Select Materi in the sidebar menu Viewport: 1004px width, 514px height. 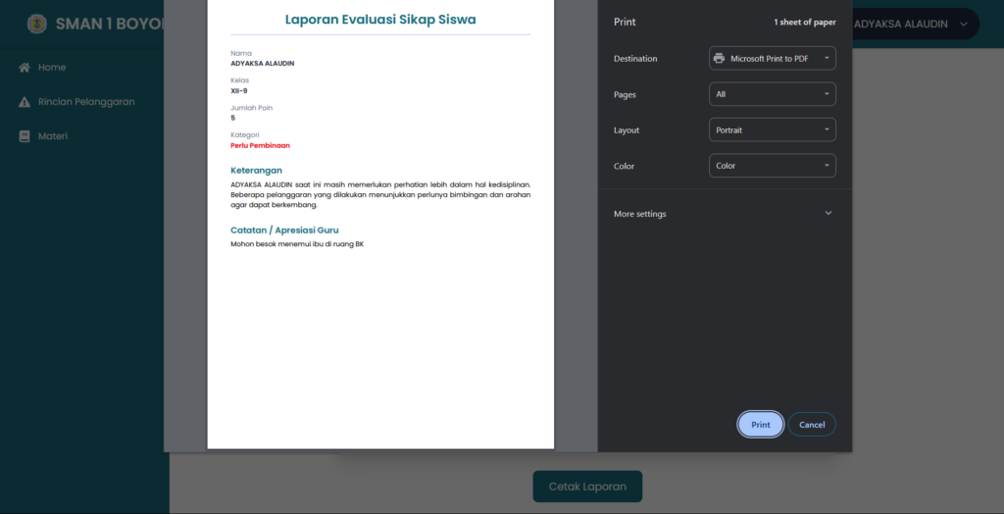53,136
